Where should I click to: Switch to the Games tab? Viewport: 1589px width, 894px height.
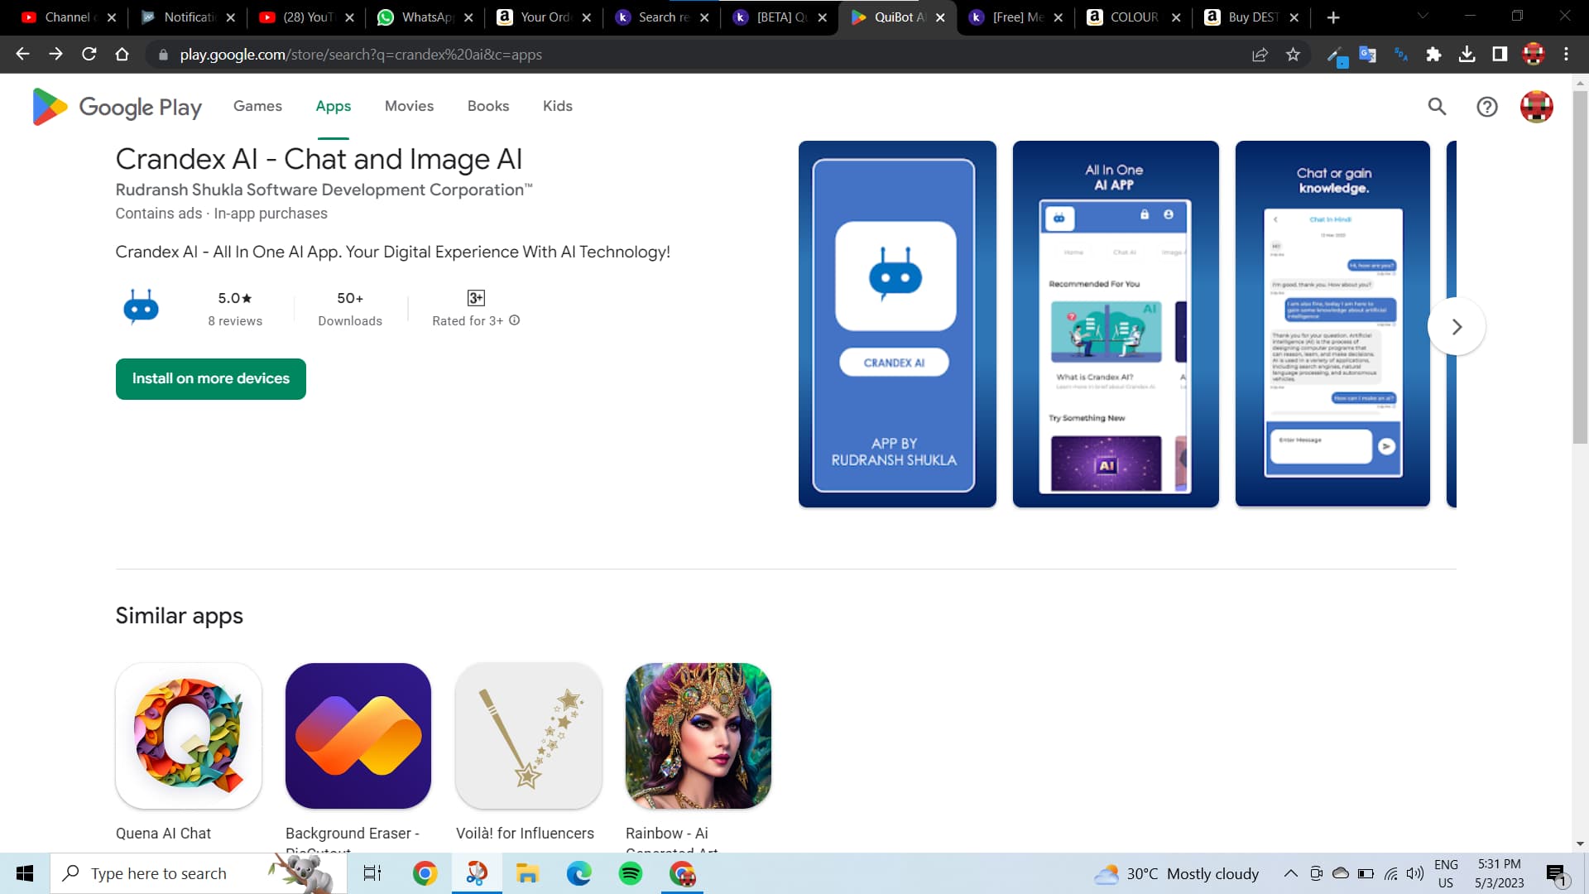tap(257, 106)
